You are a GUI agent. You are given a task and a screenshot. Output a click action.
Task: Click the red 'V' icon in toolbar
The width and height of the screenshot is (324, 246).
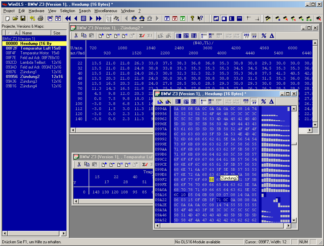pyautogui.click(x=175, y=18)
